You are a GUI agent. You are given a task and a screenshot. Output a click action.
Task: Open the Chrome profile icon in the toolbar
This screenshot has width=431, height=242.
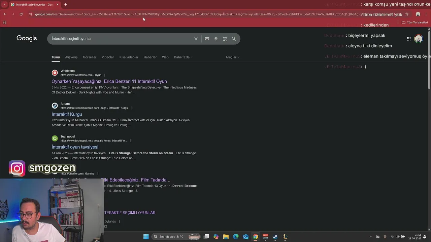click(x=418, y=14)
